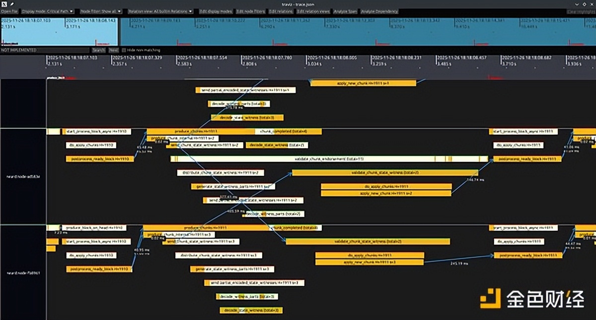Screen dimensions: 596x320
Task: Select postprocess_ready_block H=1110 in node-ad5834 row
Action: tap(100, 159)
